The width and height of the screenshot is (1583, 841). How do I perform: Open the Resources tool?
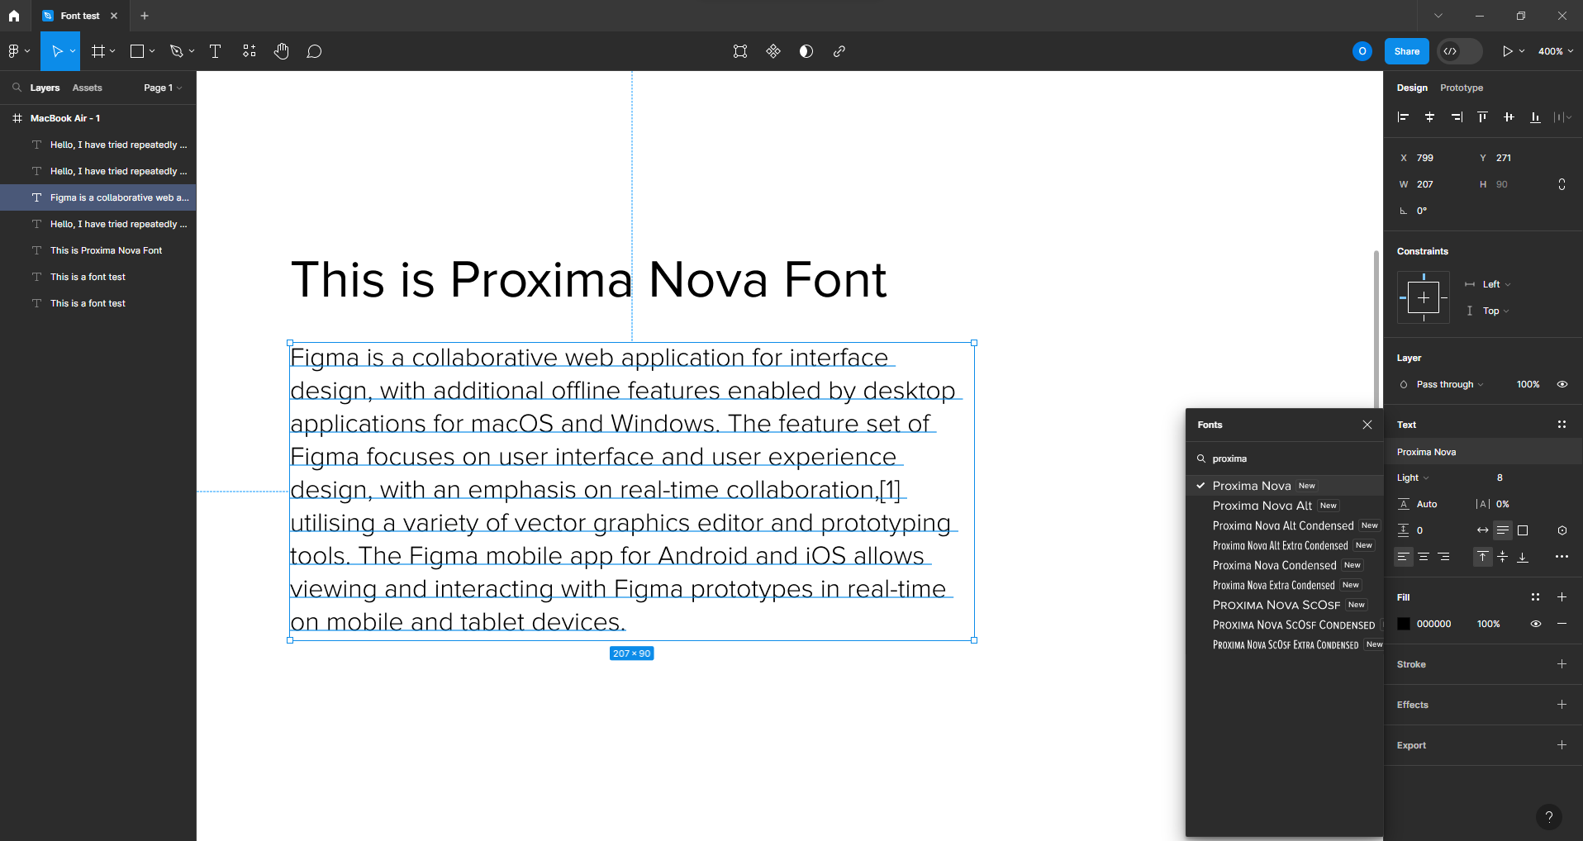click(249, 51)
